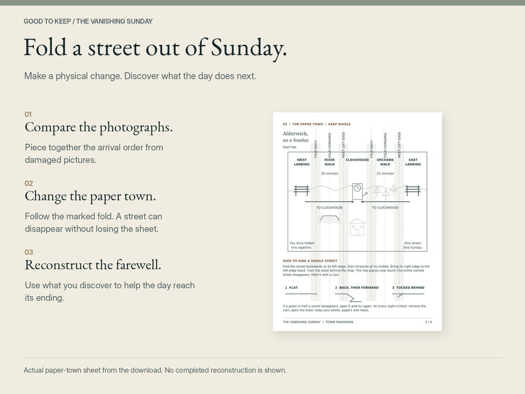525x394 pixels.
Task: Click the caption 'Actual paper-town sheet from the download'
Action: click(x=155, y=370)
